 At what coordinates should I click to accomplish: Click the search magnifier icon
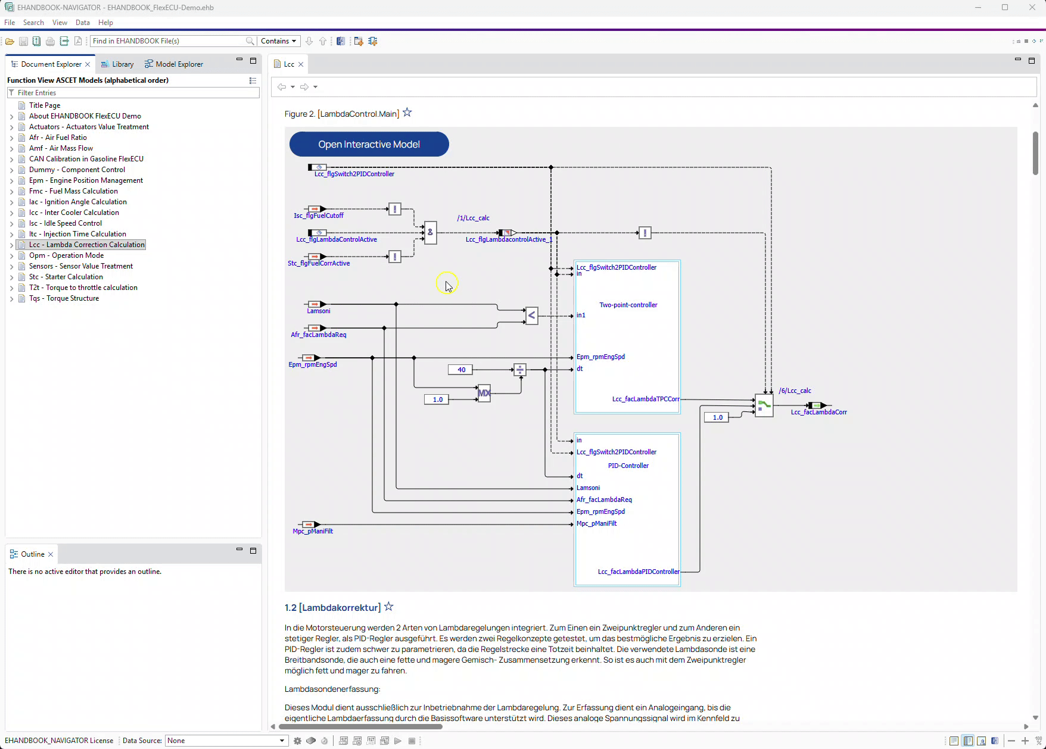(250, 41)
